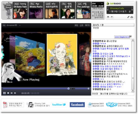Click the Skype logo contact

(x=112, y=104)
